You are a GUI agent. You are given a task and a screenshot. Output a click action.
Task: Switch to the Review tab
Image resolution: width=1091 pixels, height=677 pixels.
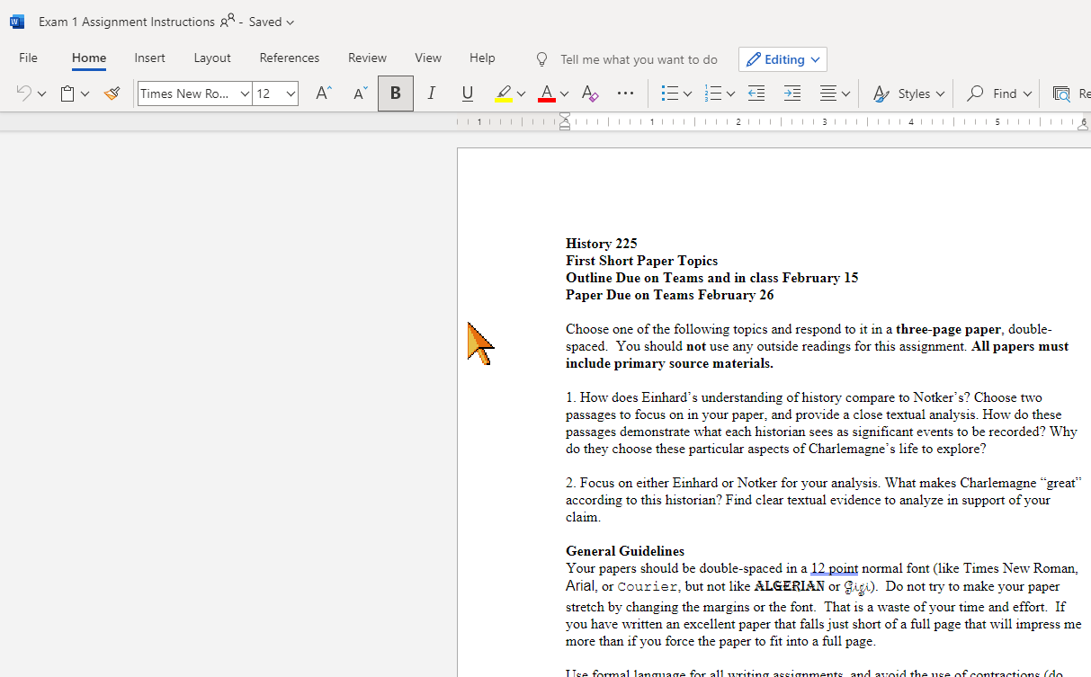(x=367, y=58)
